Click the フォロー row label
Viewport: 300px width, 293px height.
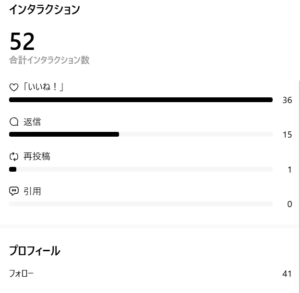point(21,273)
